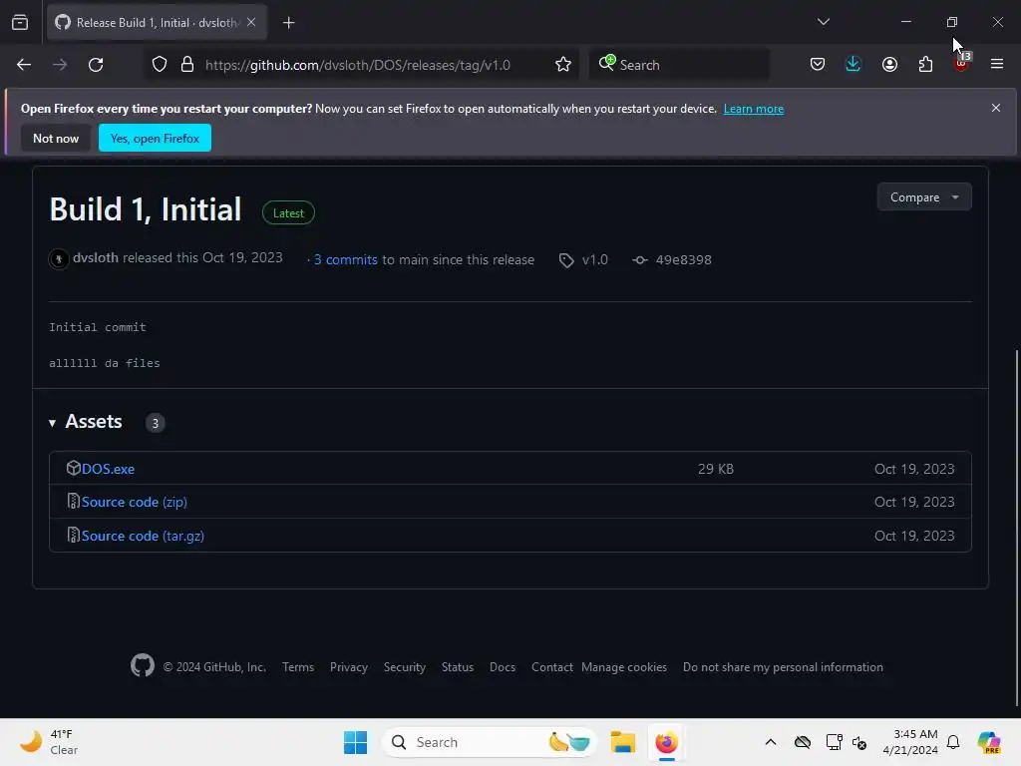Open the Downloads panel

tap(853, 65)
